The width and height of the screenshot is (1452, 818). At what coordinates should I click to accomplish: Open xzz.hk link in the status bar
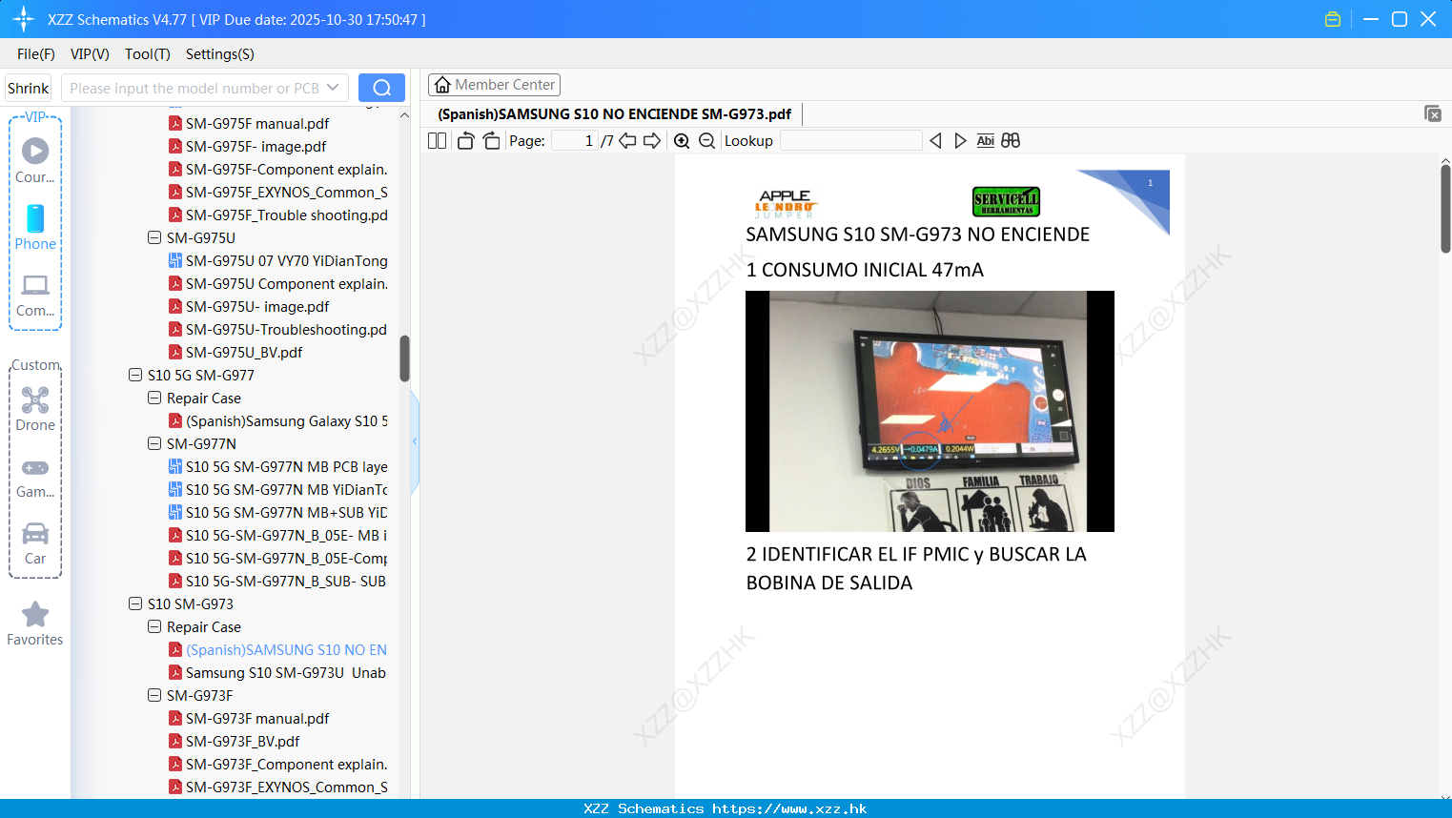click(789, 808)
